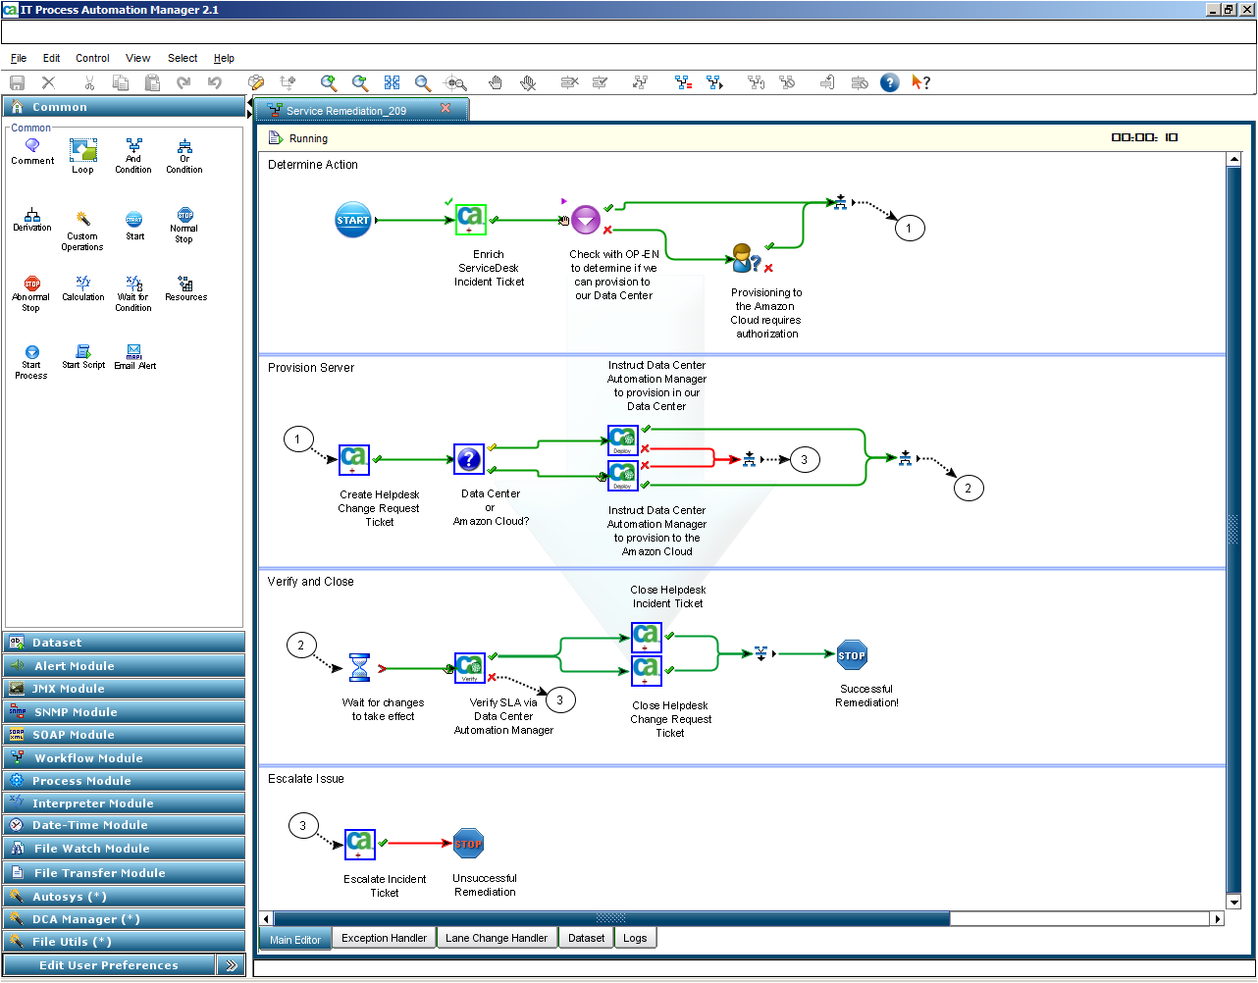This screenshot has width=1258, height=983.
Task: Open the Control menu
Action: (x=92, y=59)
